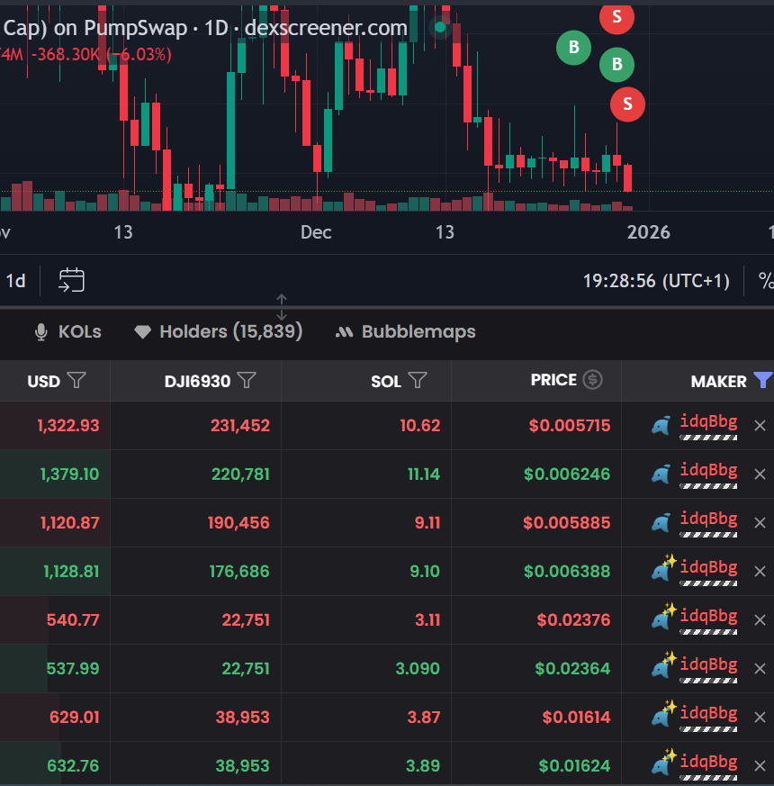The image size is (774, 786).
Task: Open the SOL column filter
Action: 418,380
